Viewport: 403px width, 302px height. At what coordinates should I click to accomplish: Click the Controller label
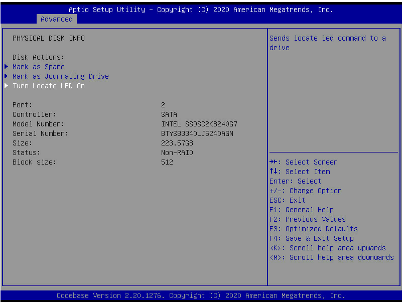tap(35, 114)
